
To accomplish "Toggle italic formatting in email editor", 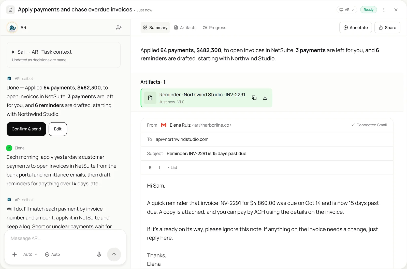I will point(159,168).
